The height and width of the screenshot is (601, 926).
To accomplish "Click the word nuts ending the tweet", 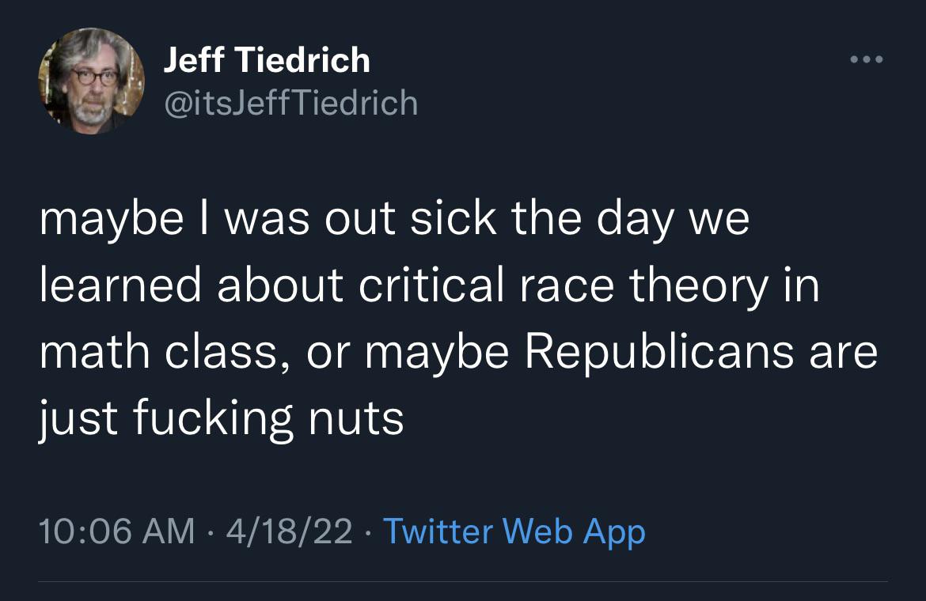I will pos(357,419).
